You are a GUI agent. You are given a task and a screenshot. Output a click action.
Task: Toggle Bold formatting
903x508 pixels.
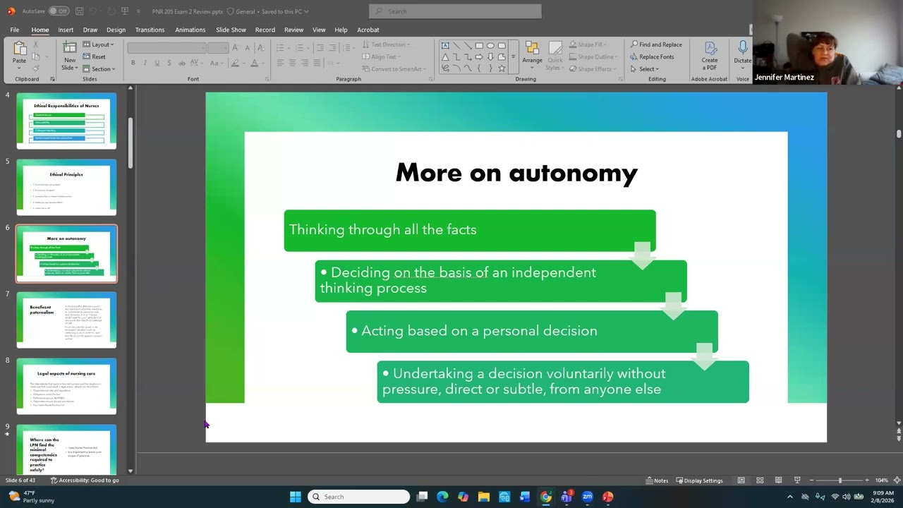click(133, 63)
